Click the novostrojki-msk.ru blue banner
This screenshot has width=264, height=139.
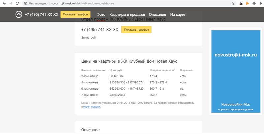tap(236, 71)
